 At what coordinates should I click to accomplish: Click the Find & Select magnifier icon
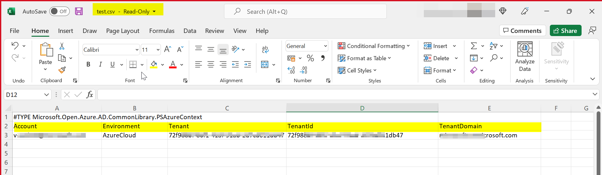click(x=494, y=58)
